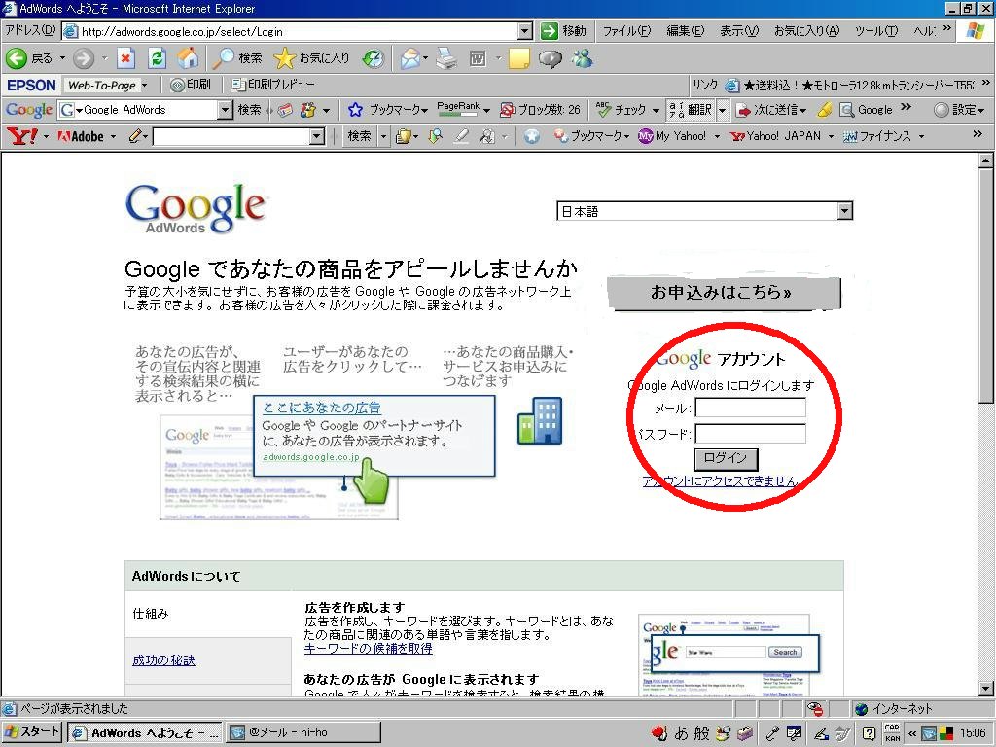The image size is (996, 747).
Task: Click the links bar Motorola transceiver link
Action: (x=851, y=85)
